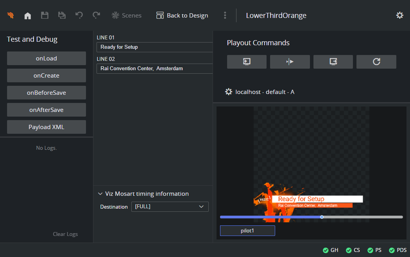
Task: Click the continue playout command button
Action: pos(290,62)
